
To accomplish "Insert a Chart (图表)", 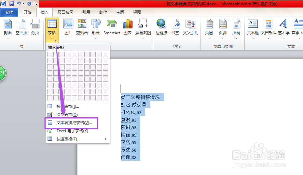I will [x=128, y=27].
